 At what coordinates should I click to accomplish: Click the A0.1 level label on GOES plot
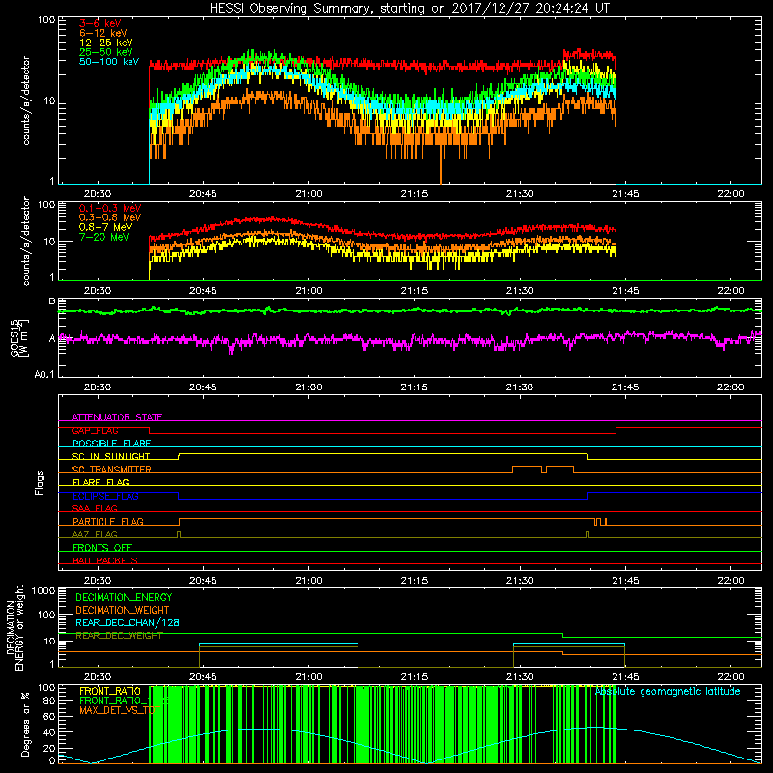[44, 375]
